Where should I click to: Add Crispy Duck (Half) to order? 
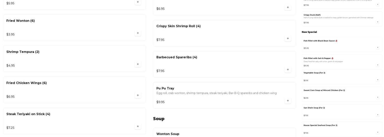tap(378, 22)
